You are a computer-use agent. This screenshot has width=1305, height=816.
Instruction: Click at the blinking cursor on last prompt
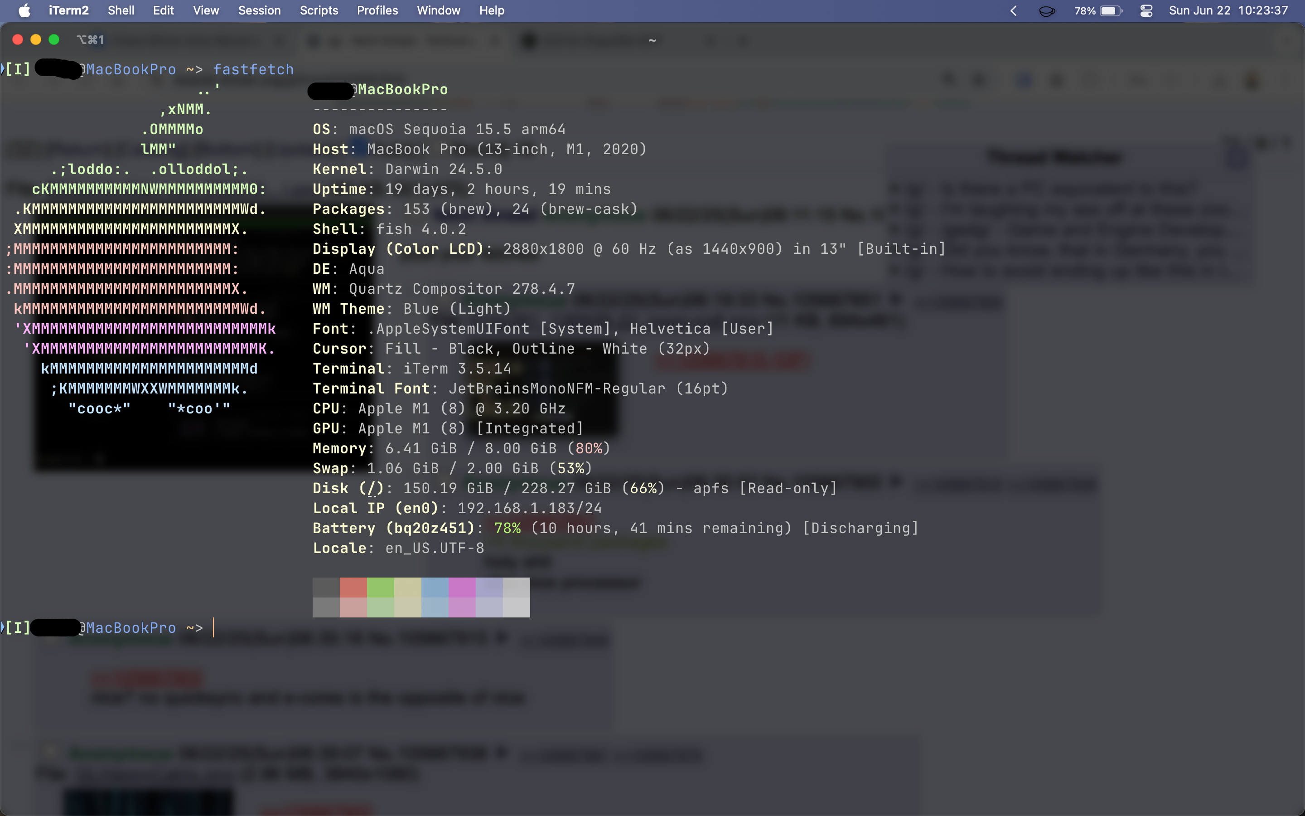click(x=213, y=628)
